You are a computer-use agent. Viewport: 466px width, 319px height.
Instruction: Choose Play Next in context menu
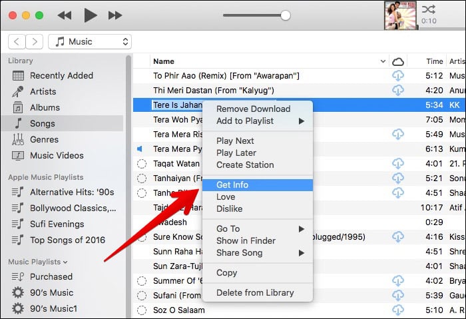pyautogui.click(x=258, y=141)
